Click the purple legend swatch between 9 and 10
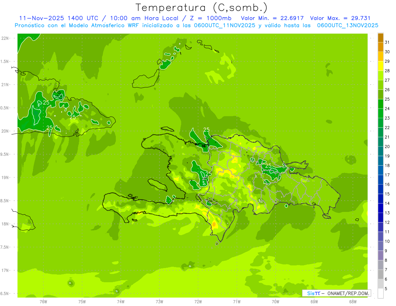This screenshot has height=306, width=396. coord(380,246)
